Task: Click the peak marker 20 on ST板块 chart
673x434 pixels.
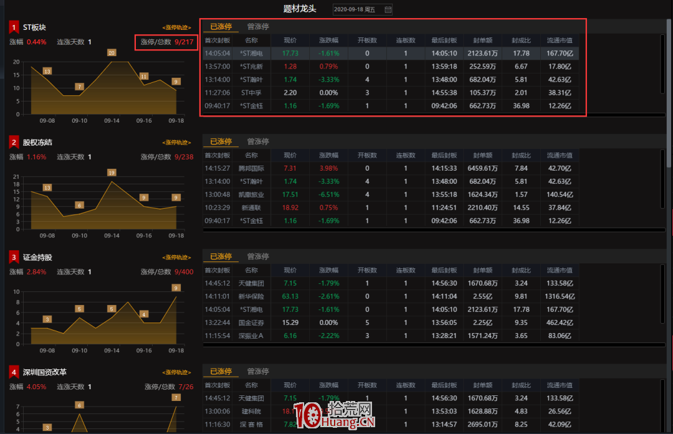Action: 112,53
